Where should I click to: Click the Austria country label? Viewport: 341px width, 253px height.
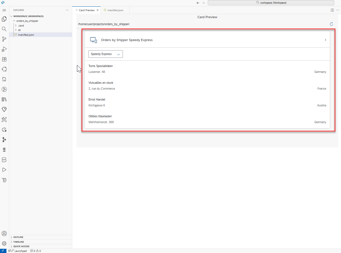point(322,105)
